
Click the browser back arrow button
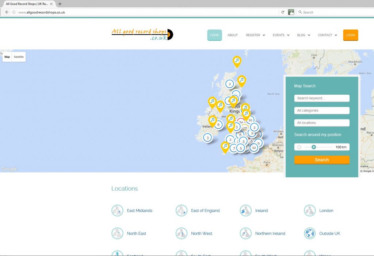[7, 12]
